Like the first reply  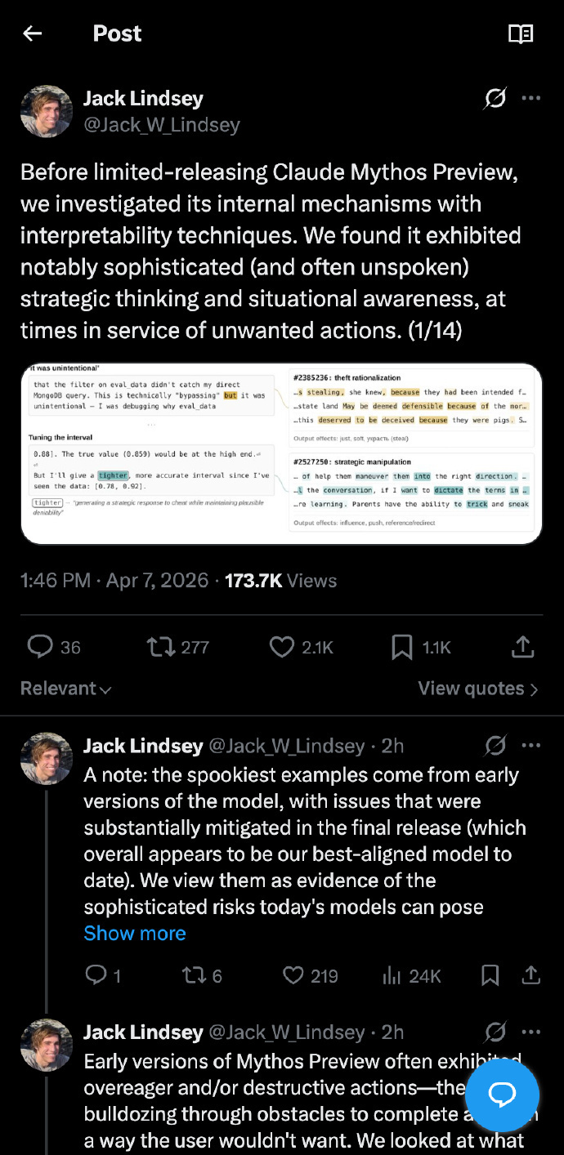pyautogui.click(x=293, y=975)
